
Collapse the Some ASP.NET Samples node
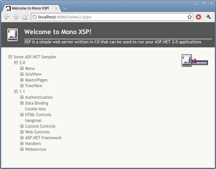click(x=10, y=57)
